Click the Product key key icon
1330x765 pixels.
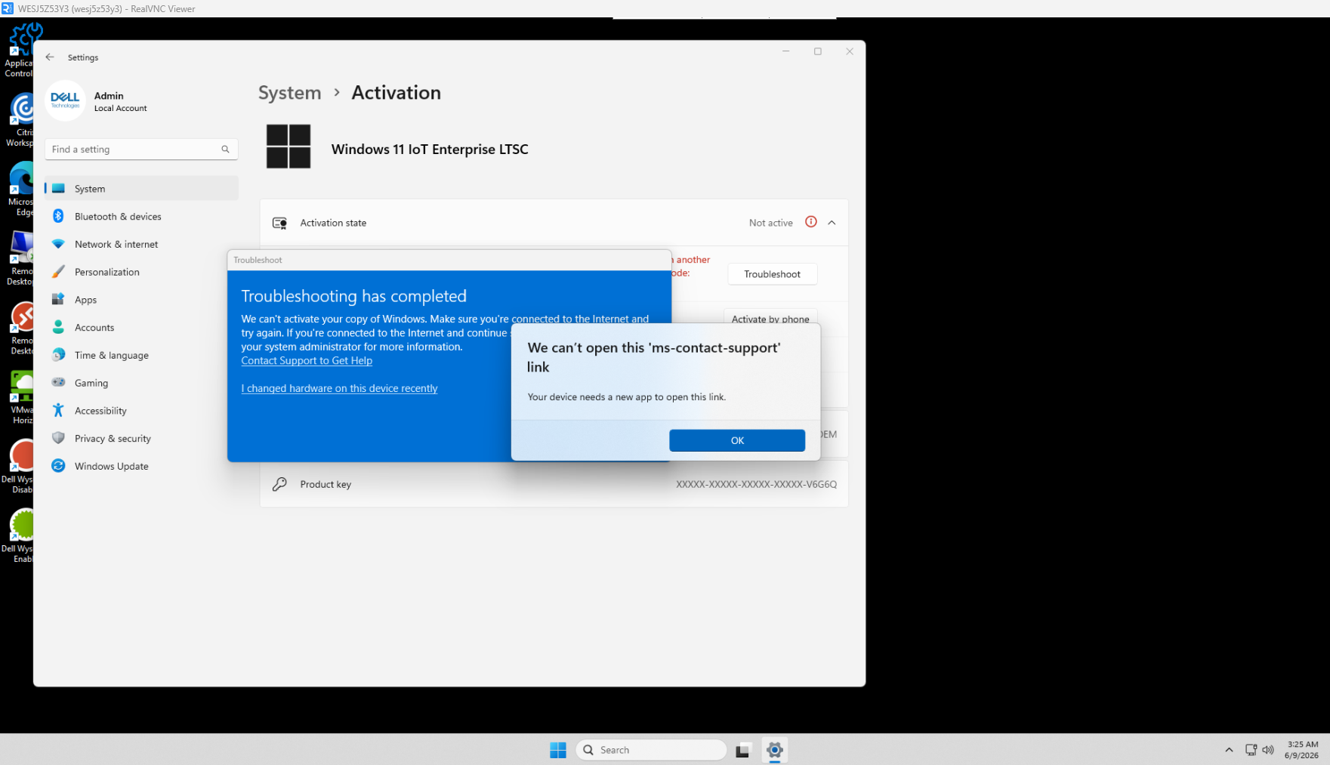pos(279,484)
